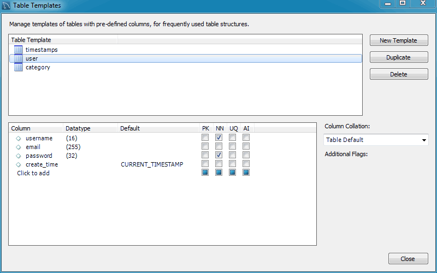Screen dimensions: 437x273
Task: Click the email column diamond icon
Action: point(18,147)
